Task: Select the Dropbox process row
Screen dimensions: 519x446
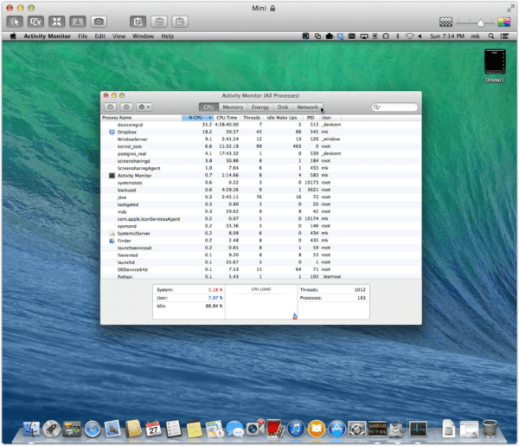Action: 261,132
